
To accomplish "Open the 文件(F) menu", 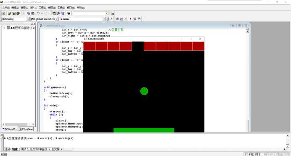I will (x=6, y=8).
